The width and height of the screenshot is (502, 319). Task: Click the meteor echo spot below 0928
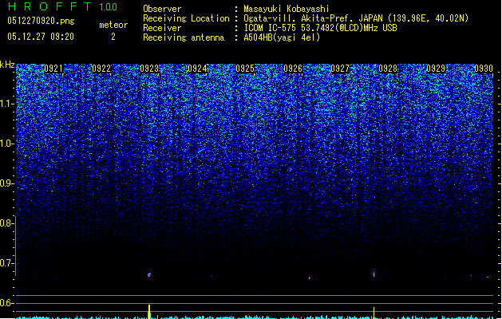coord(374,274)
